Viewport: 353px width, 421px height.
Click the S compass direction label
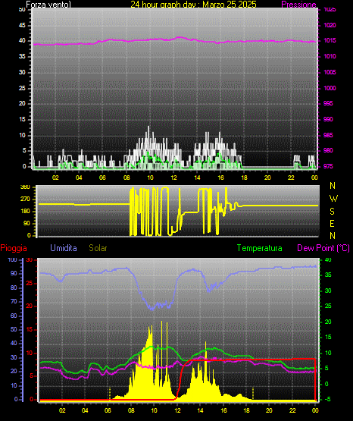[332, 212]
